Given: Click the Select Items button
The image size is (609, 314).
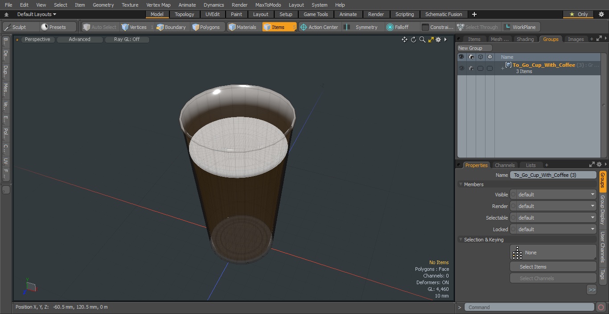Looking at the screenshot, I should click(x=553, y=267).
